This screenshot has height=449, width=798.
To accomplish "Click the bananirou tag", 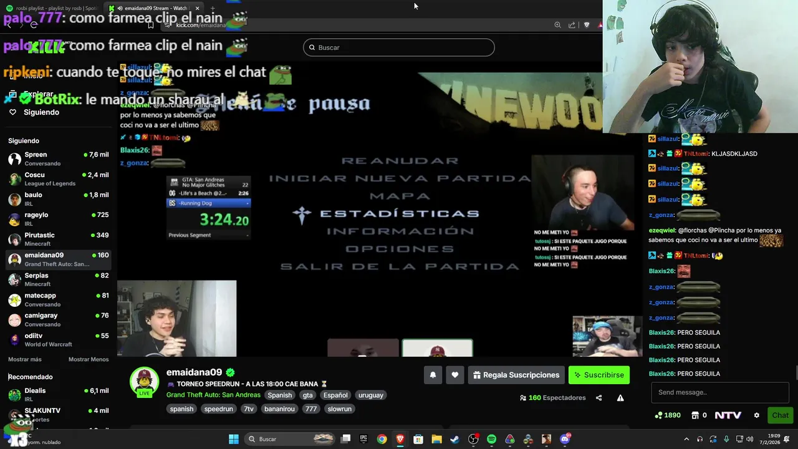I will 279,409.
